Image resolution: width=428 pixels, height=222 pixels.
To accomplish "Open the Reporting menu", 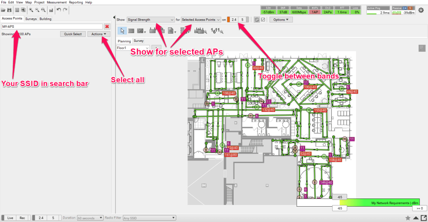I will pos(76,2).
